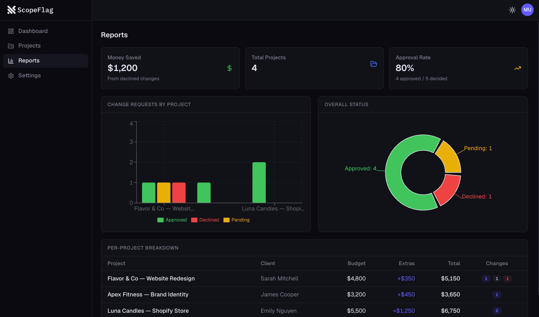Switch to the Dashboard page
This screenshot has width=539, height=317.
(x=33, y=31)
